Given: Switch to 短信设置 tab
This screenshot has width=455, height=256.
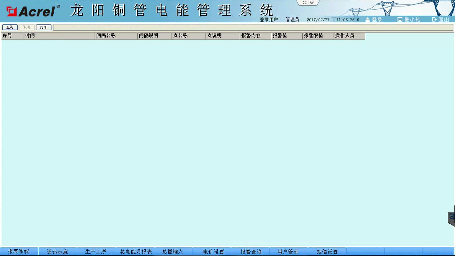Looking at the screenshot, I should click(327, 252).
